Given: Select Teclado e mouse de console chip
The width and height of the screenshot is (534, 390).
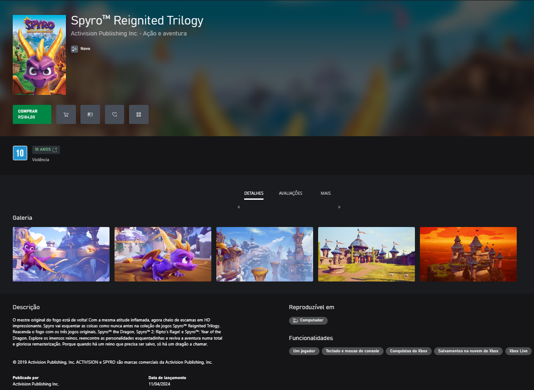Looking at the screenshot, I should pyautogui.click(x=353, y=351).
